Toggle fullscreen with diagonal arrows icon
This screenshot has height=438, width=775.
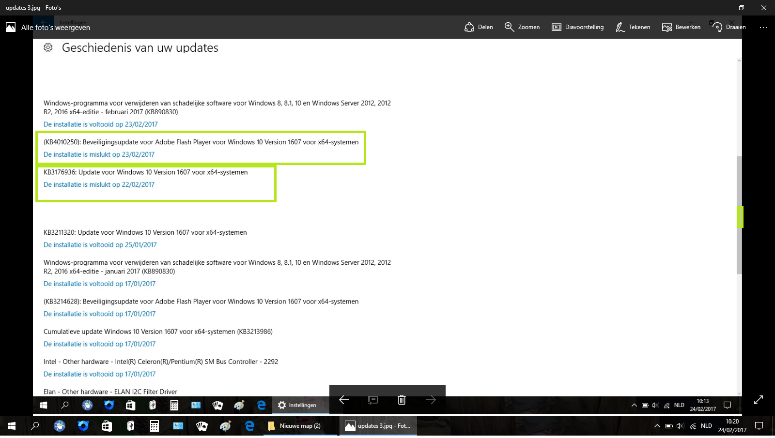[x=759, y=400]
